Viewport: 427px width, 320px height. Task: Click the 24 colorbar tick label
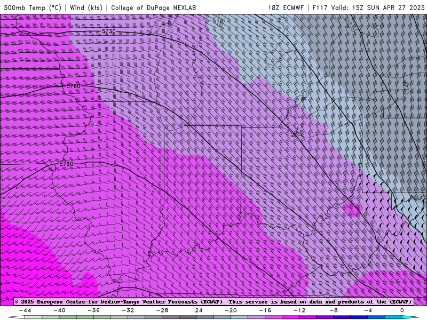(199, 310)
